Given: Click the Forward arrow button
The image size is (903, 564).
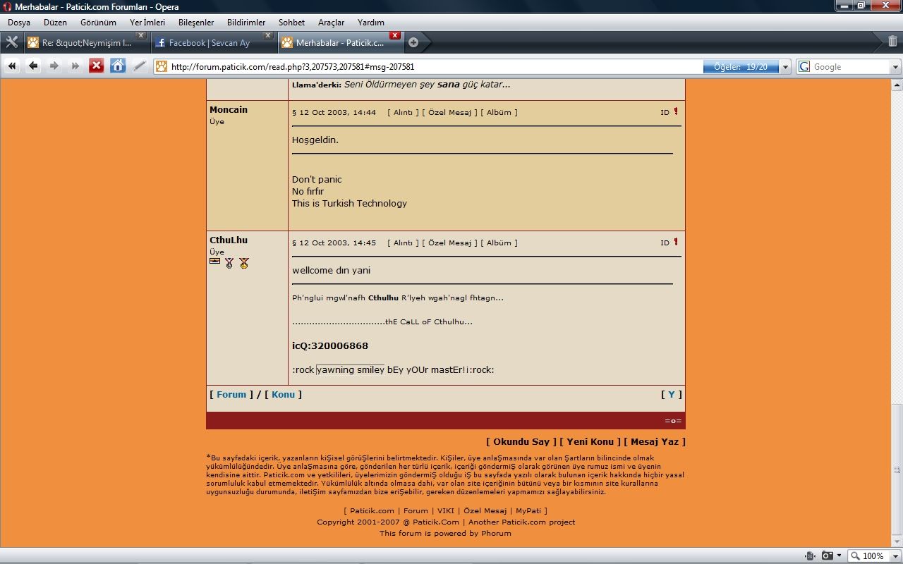Looking at the screenshot, I should [x=54, y=66].
